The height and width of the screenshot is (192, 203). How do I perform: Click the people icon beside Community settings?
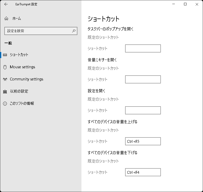pyautogui.click(x=5, y=79)
